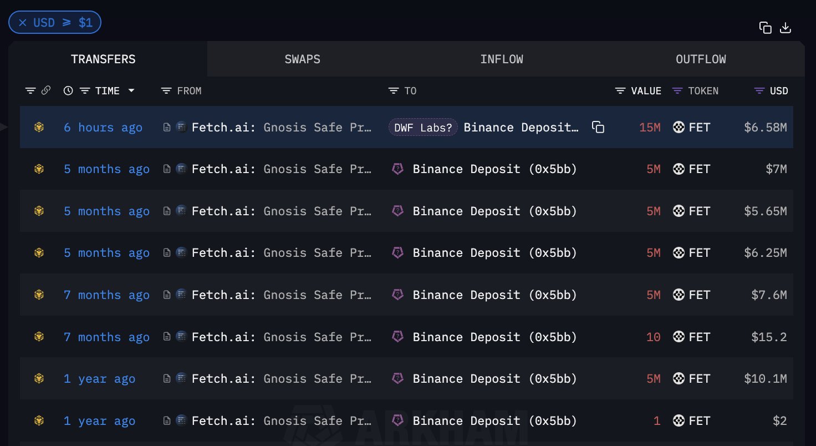816x446 pixels.
Task: Click Binance entity icon in $5.65M row
Action: coord(397,211)
